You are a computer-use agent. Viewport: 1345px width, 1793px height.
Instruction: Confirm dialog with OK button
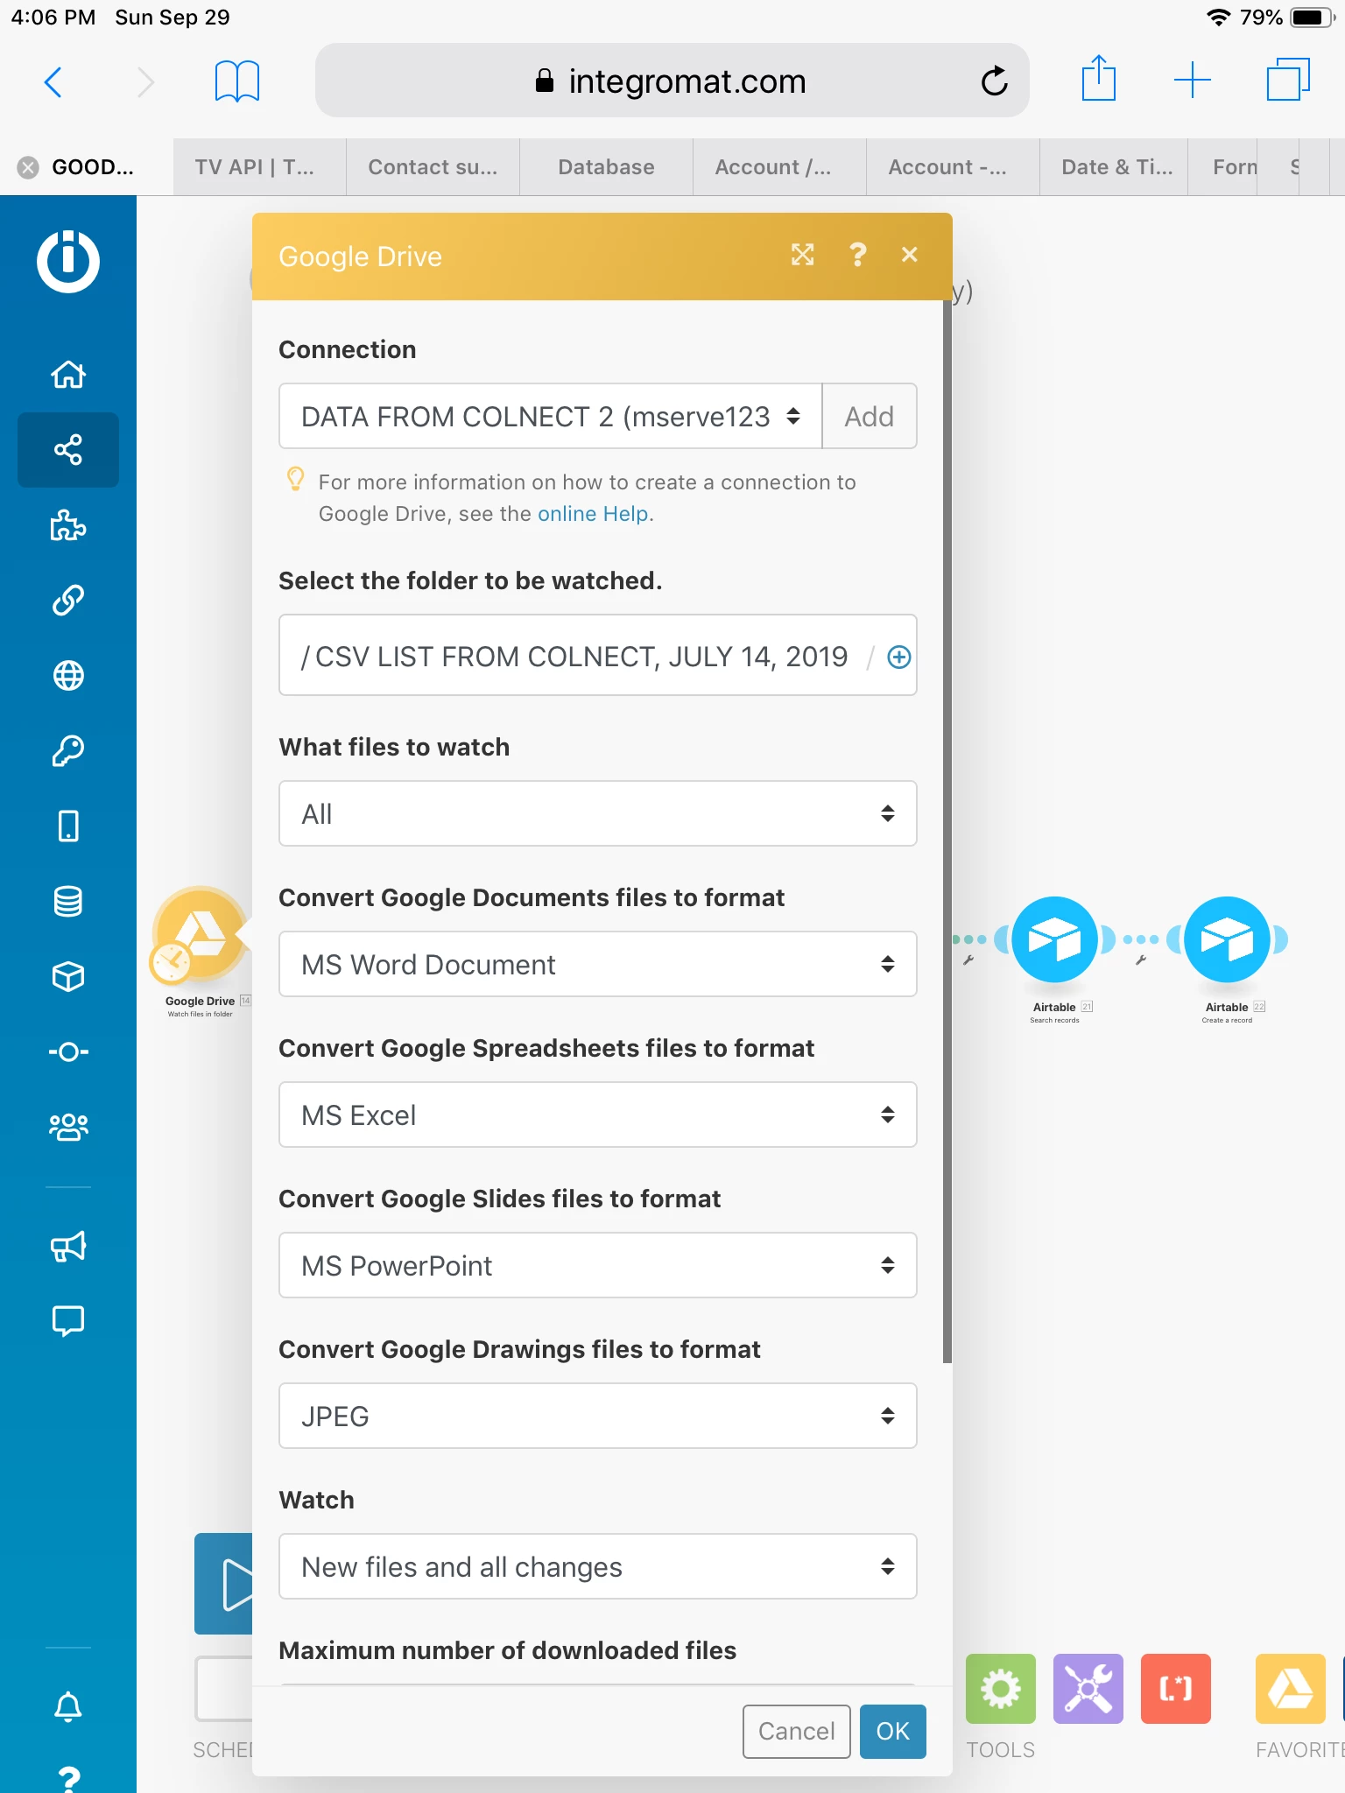coord(893,1731)
